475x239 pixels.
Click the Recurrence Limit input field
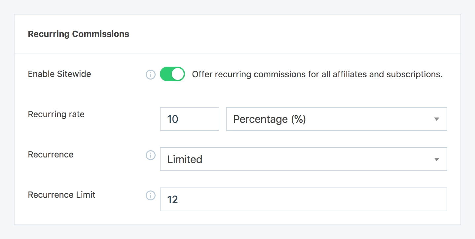click(x=303, y=199)
